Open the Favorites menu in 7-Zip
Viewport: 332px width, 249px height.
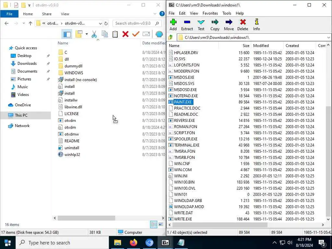[x=210, y=13]
